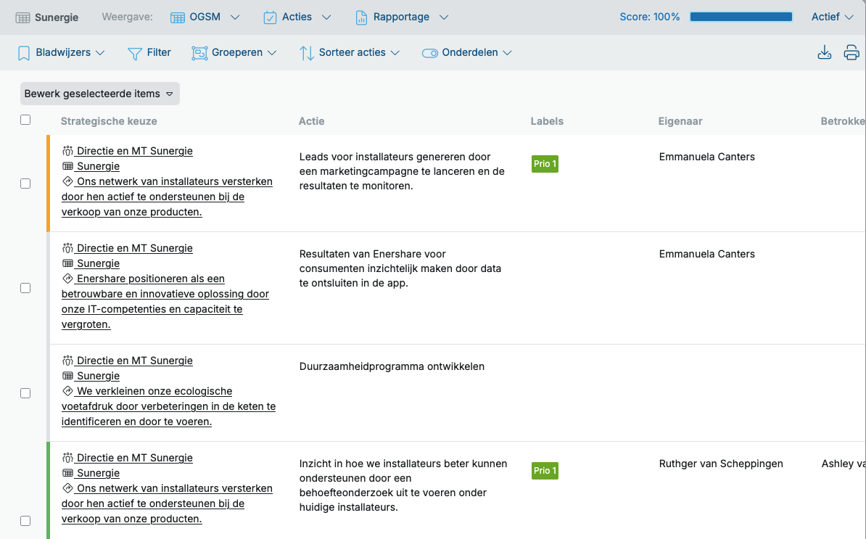Click the Filter funnel icon

point(135,54)
